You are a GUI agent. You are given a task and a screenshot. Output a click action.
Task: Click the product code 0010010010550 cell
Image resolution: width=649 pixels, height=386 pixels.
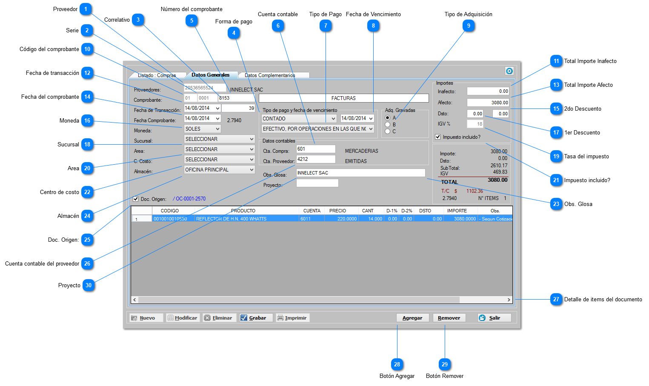[x=173, y=219]
